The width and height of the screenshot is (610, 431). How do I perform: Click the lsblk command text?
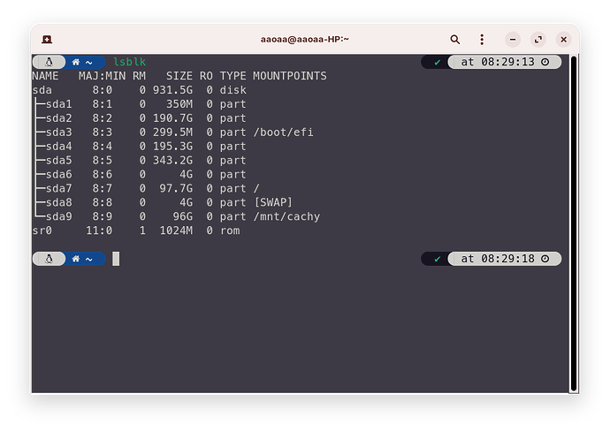pos(129,62)
